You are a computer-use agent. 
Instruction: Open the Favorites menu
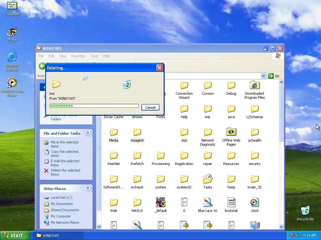[x=78, y=56]
